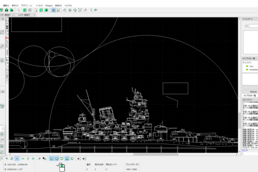Click the drawing area vertical scrollbar thumb

[x=240, y=120]
